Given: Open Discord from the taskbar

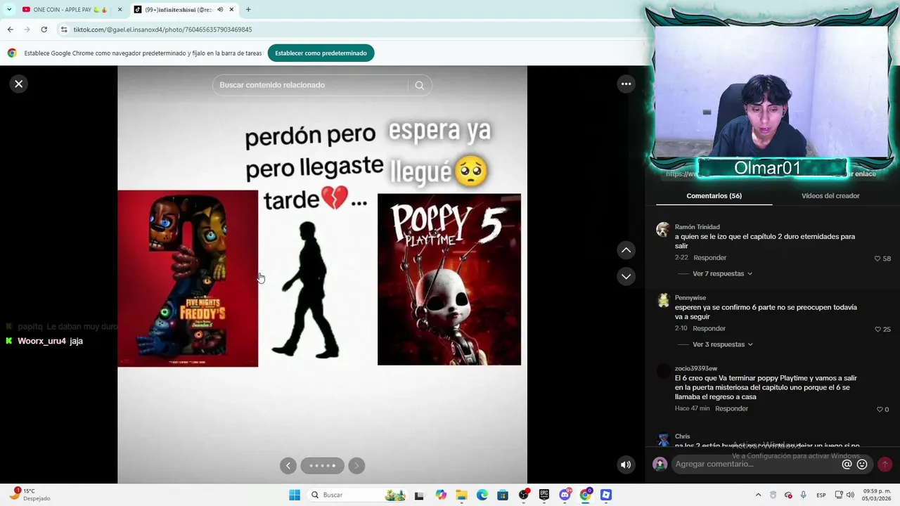Looking at the screenshot, I should [x=565, y=495].
